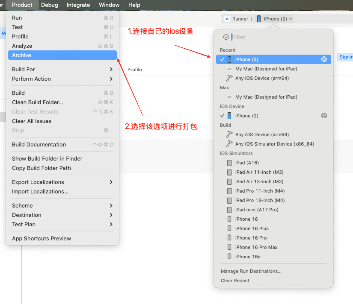This screenshot has height=304, width=353.
Task: Expand the Build For submenu
Action: click(62, 70)
